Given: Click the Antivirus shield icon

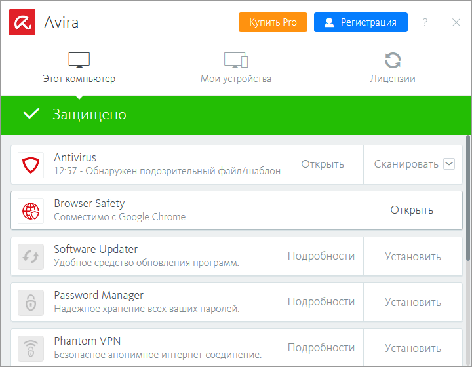Looking at the screenshot, I should (x=31, y=164).
